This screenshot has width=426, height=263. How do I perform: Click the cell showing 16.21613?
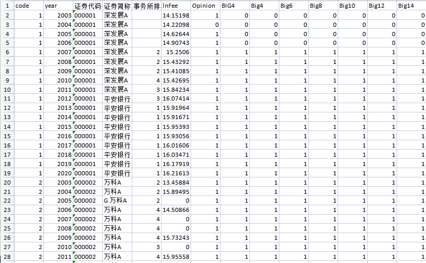click(x=176, y=173)
